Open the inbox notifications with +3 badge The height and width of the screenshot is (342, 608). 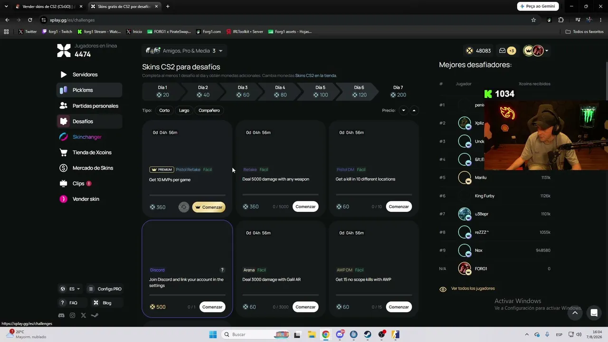507,51
